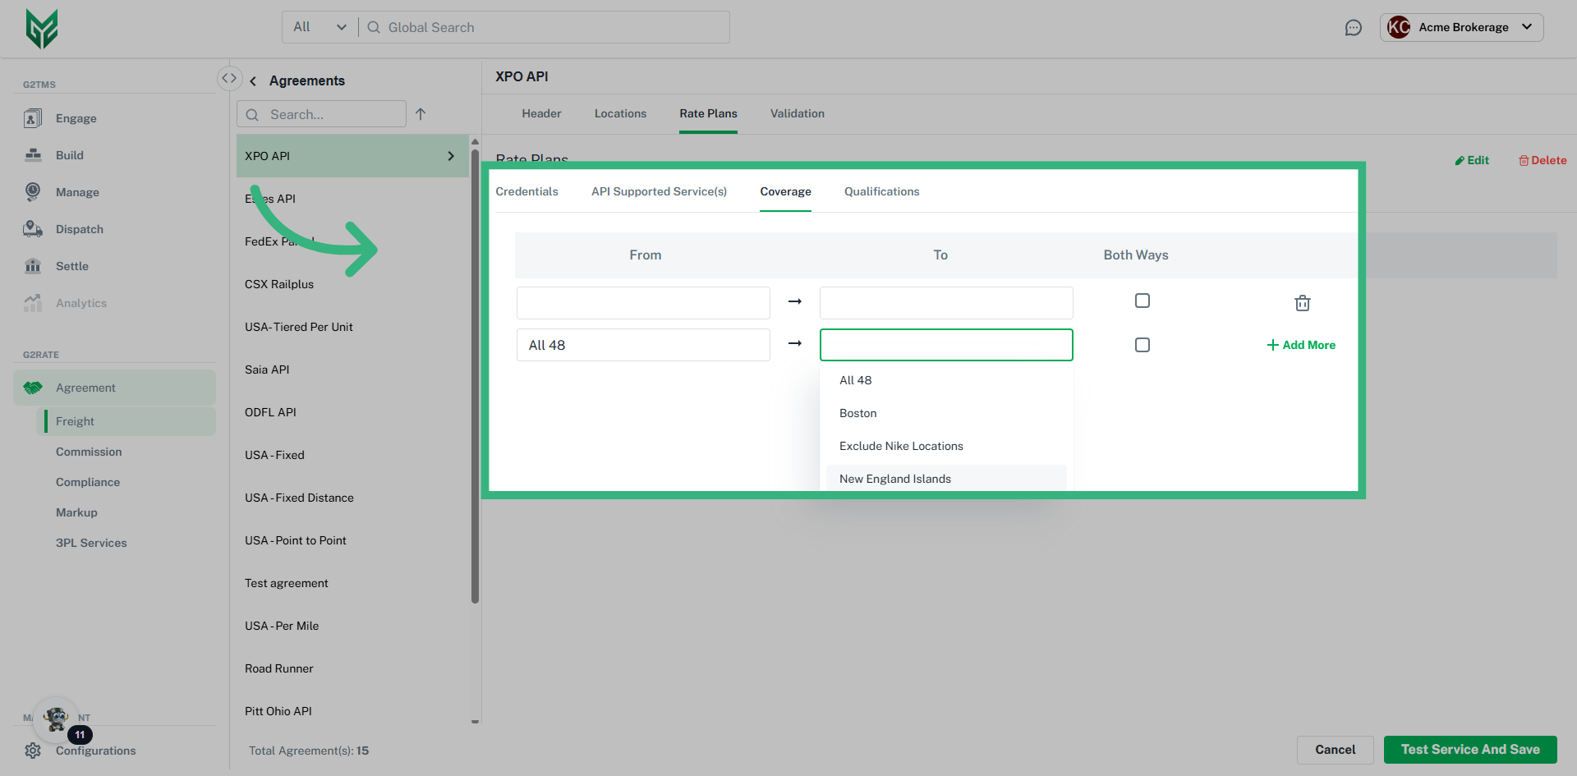
Task: Go back using the Agreements back chevron
Action: click(253, 80)
